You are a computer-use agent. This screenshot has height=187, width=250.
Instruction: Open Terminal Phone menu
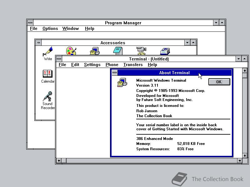coord(112,65)
